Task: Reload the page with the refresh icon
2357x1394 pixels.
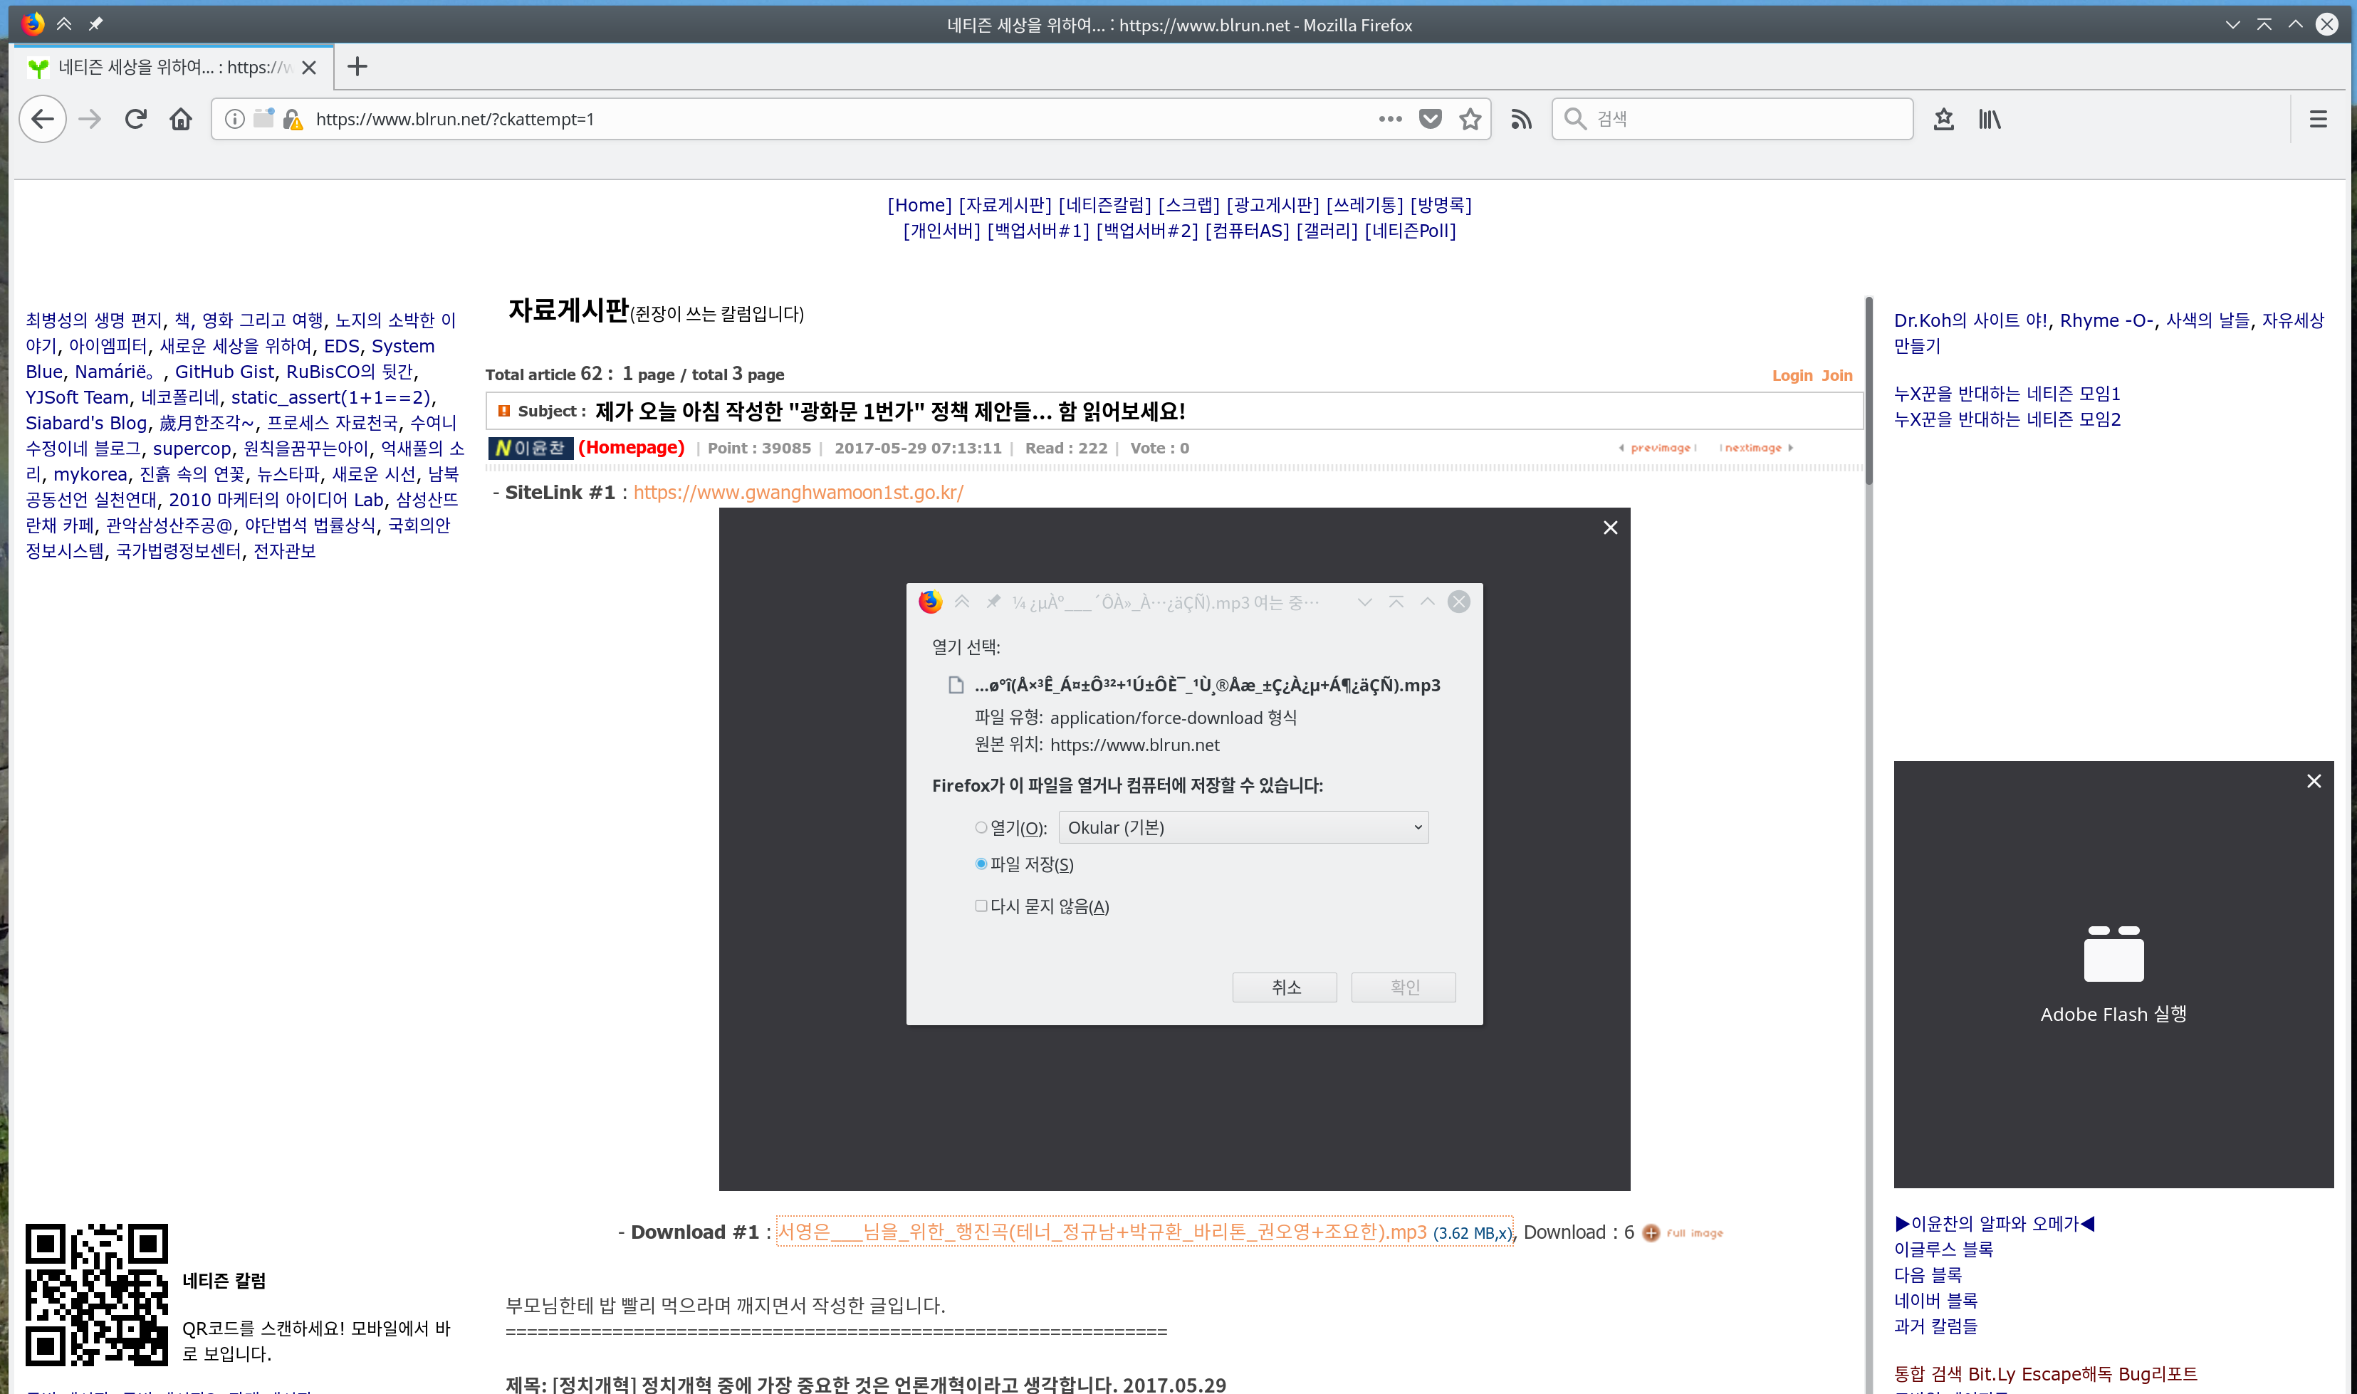Action: click(x=135, y=120)
